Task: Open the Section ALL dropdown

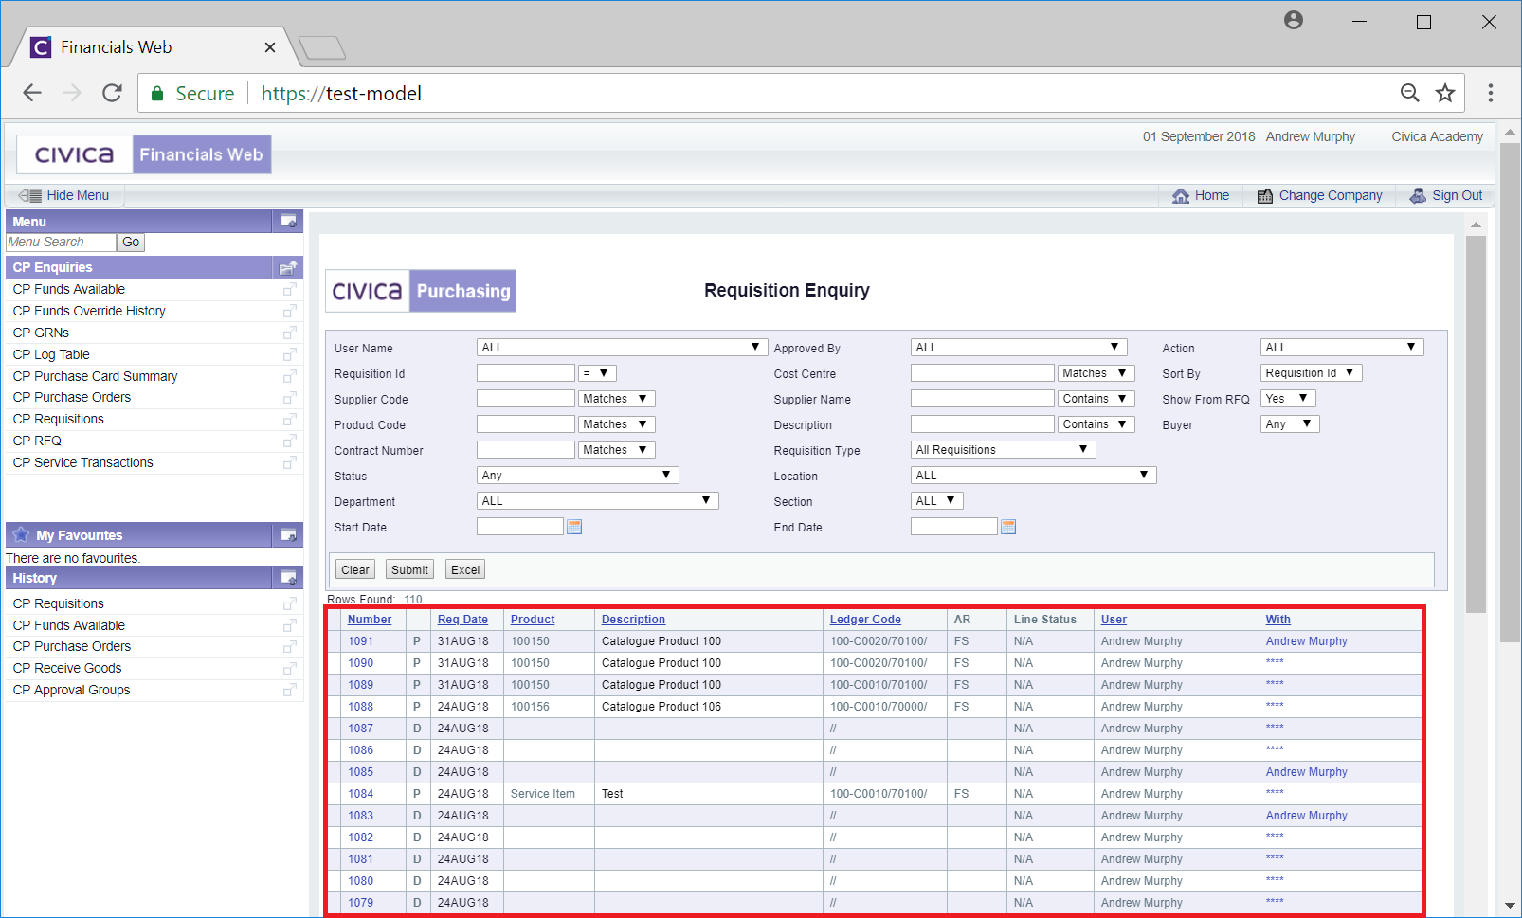Action: pos(937,501)
